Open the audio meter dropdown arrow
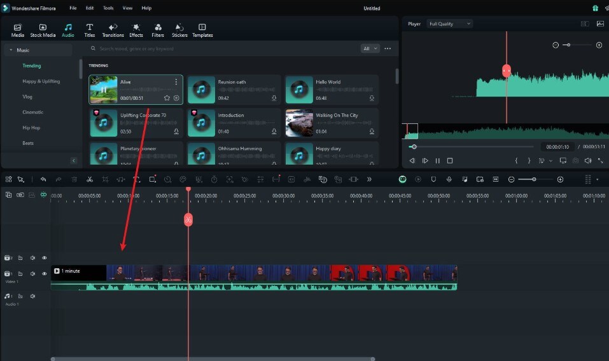 coord(598,179)
